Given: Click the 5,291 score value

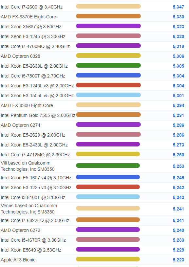Looking at the screenshot, I should coord(178,116).
